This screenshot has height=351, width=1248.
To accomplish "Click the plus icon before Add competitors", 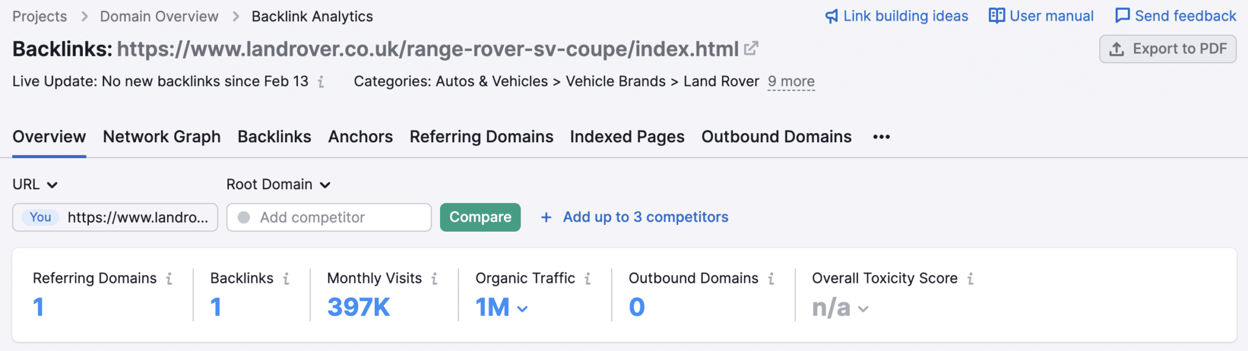I will pyautogui.click(x=547, y=217).
